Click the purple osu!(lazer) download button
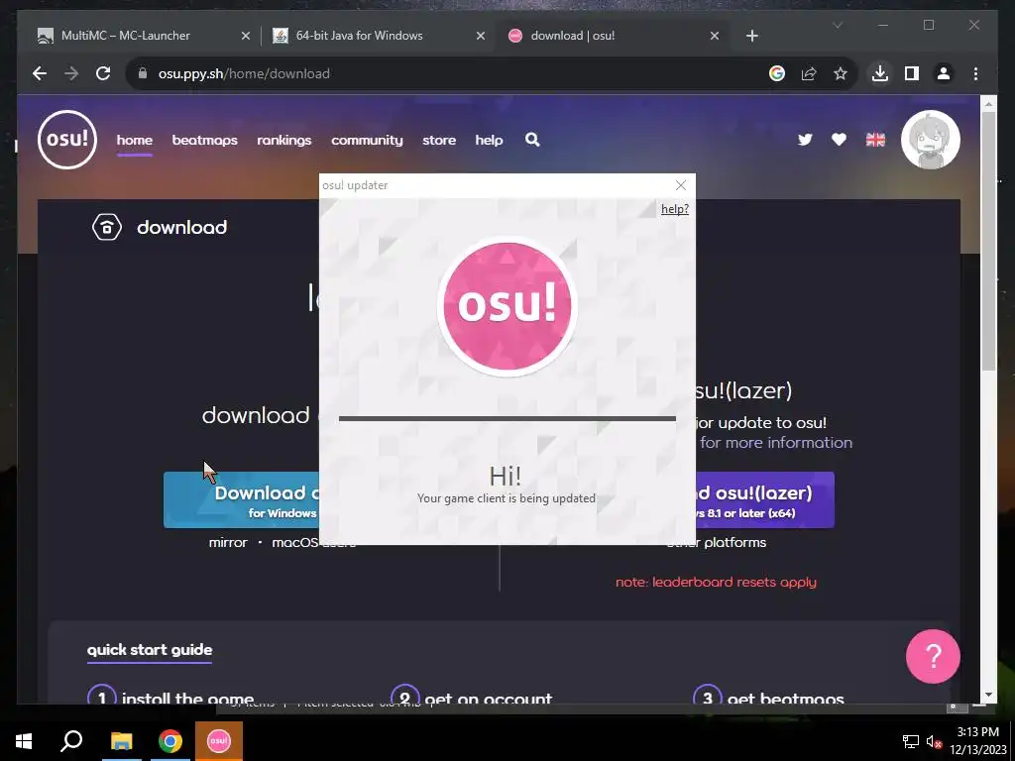The height and width of the screenshot is (761, 1015). click(x=765, y=500)
